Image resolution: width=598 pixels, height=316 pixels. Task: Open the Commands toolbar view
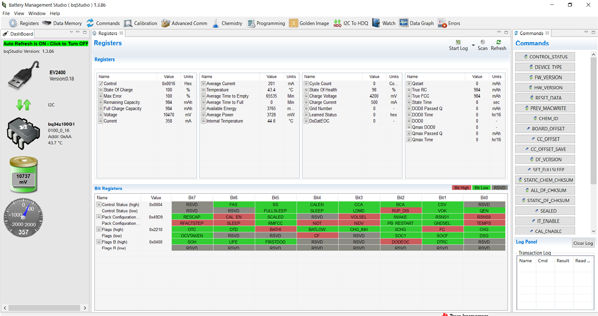(103, 23)
